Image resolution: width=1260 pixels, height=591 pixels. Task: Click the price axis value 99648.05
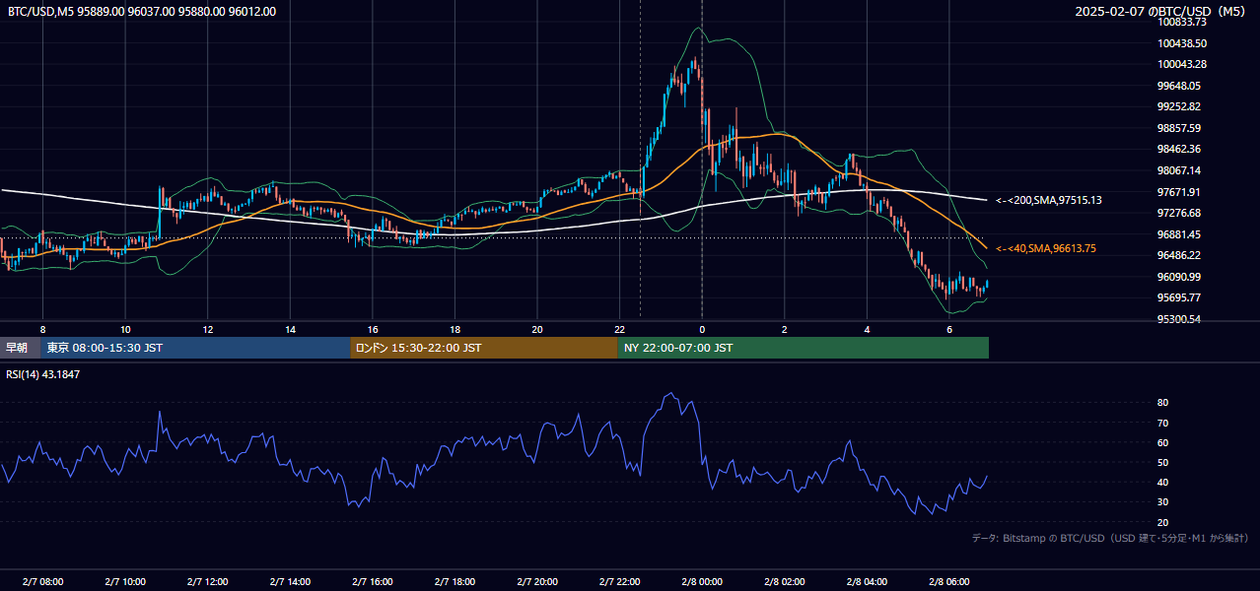point(1180,86)
